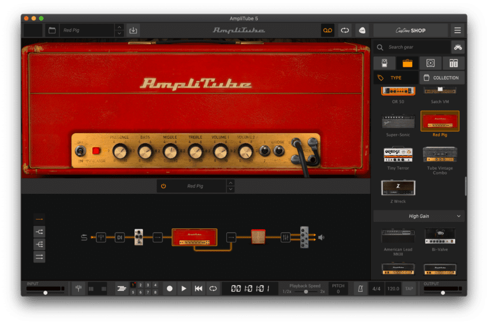
Task: Select the red cabinet in signal chain
Action: click(x=258, y=237)
